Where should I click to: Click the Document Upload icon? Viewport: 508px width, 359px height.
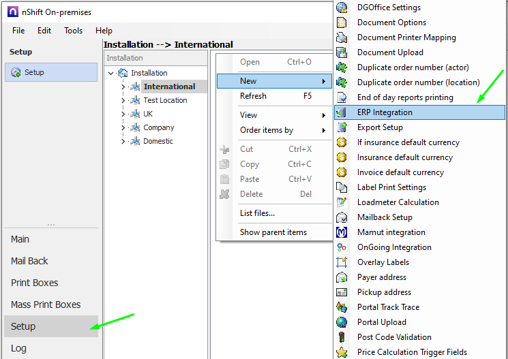[x=342, y=52]
